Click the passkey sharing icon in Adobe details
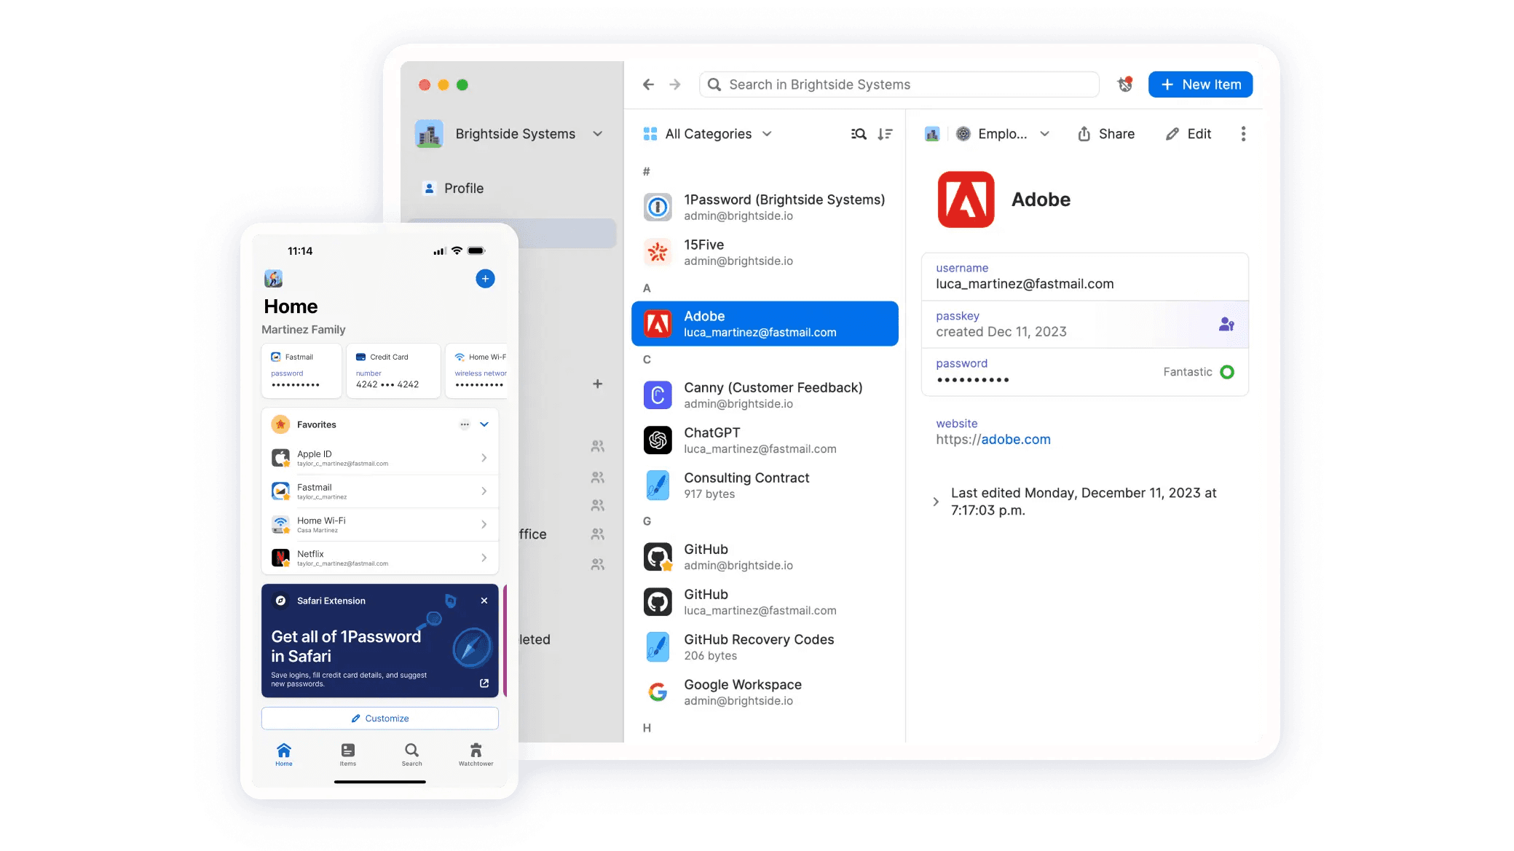This screenshot has width=1514, height=851. pyautogui.click(x=1226, y=325)
